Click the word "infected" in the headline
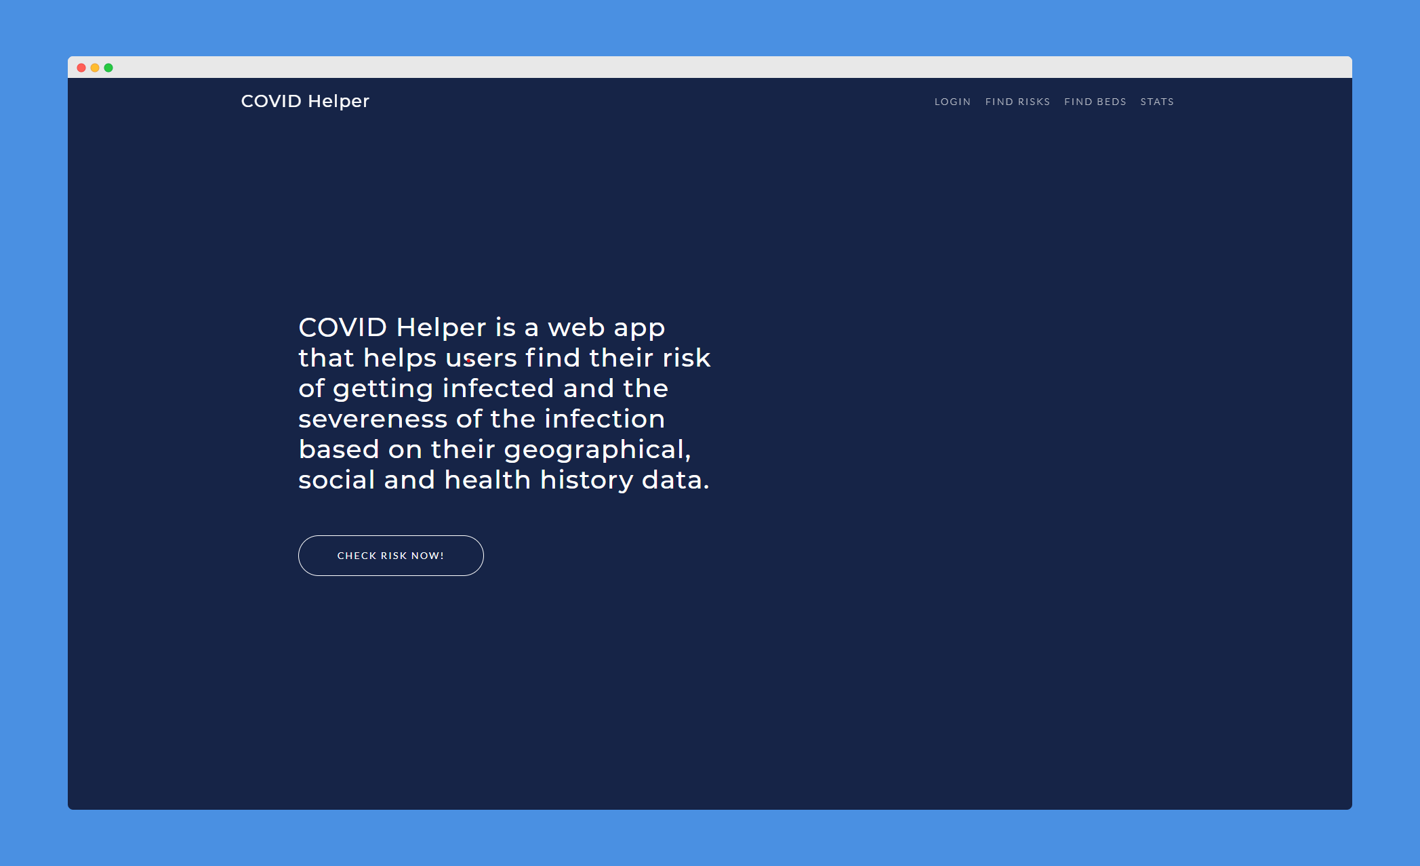Viewport: 1420px width, 866px height. [498, 389]
